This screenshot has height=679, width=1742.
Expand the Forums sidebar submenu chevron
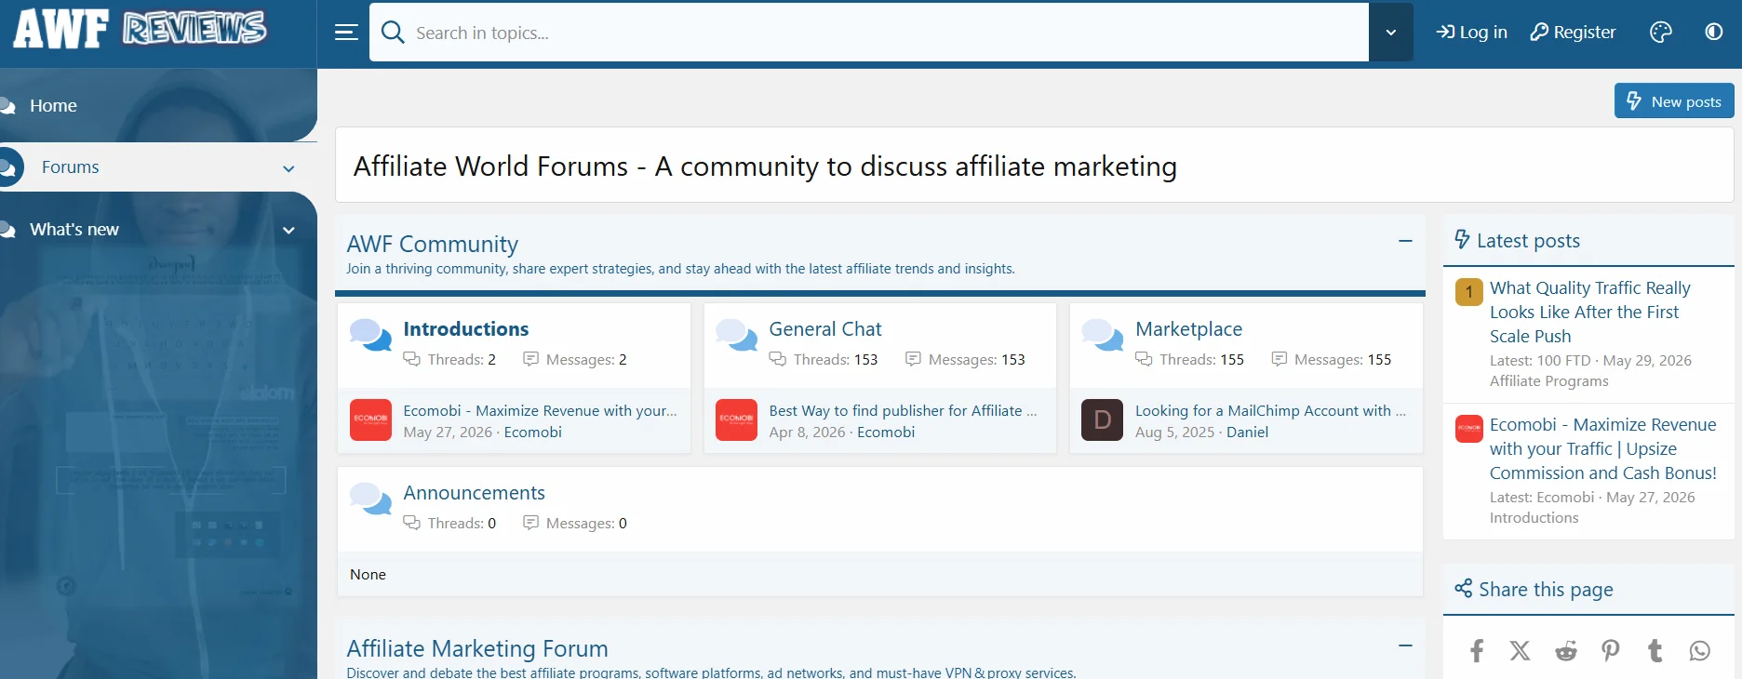coord(288,168)
